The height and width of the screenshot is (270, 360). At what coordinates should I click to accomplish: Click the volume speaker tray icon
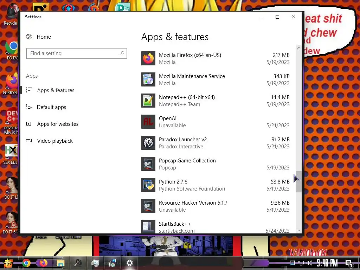click(309, 263)
